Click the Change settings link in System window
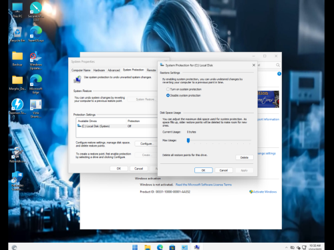Screen dimensions: 334x250 [x=267, y=153]
